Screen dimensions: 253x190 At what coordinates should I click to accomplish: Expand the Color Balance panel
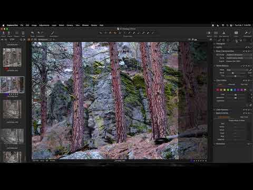click(x=215, y=110)
